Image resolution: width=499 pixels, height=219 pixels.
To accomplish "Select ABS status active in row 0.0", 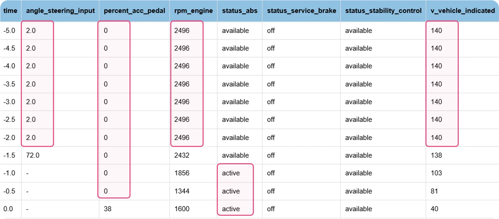I will point(231,209).
